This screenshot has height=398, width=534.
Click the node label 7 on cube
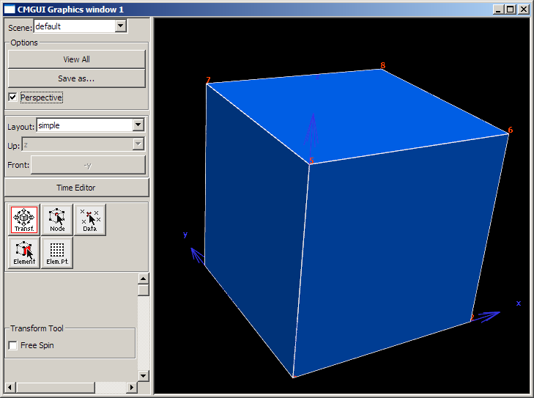[x=209, y=80]
